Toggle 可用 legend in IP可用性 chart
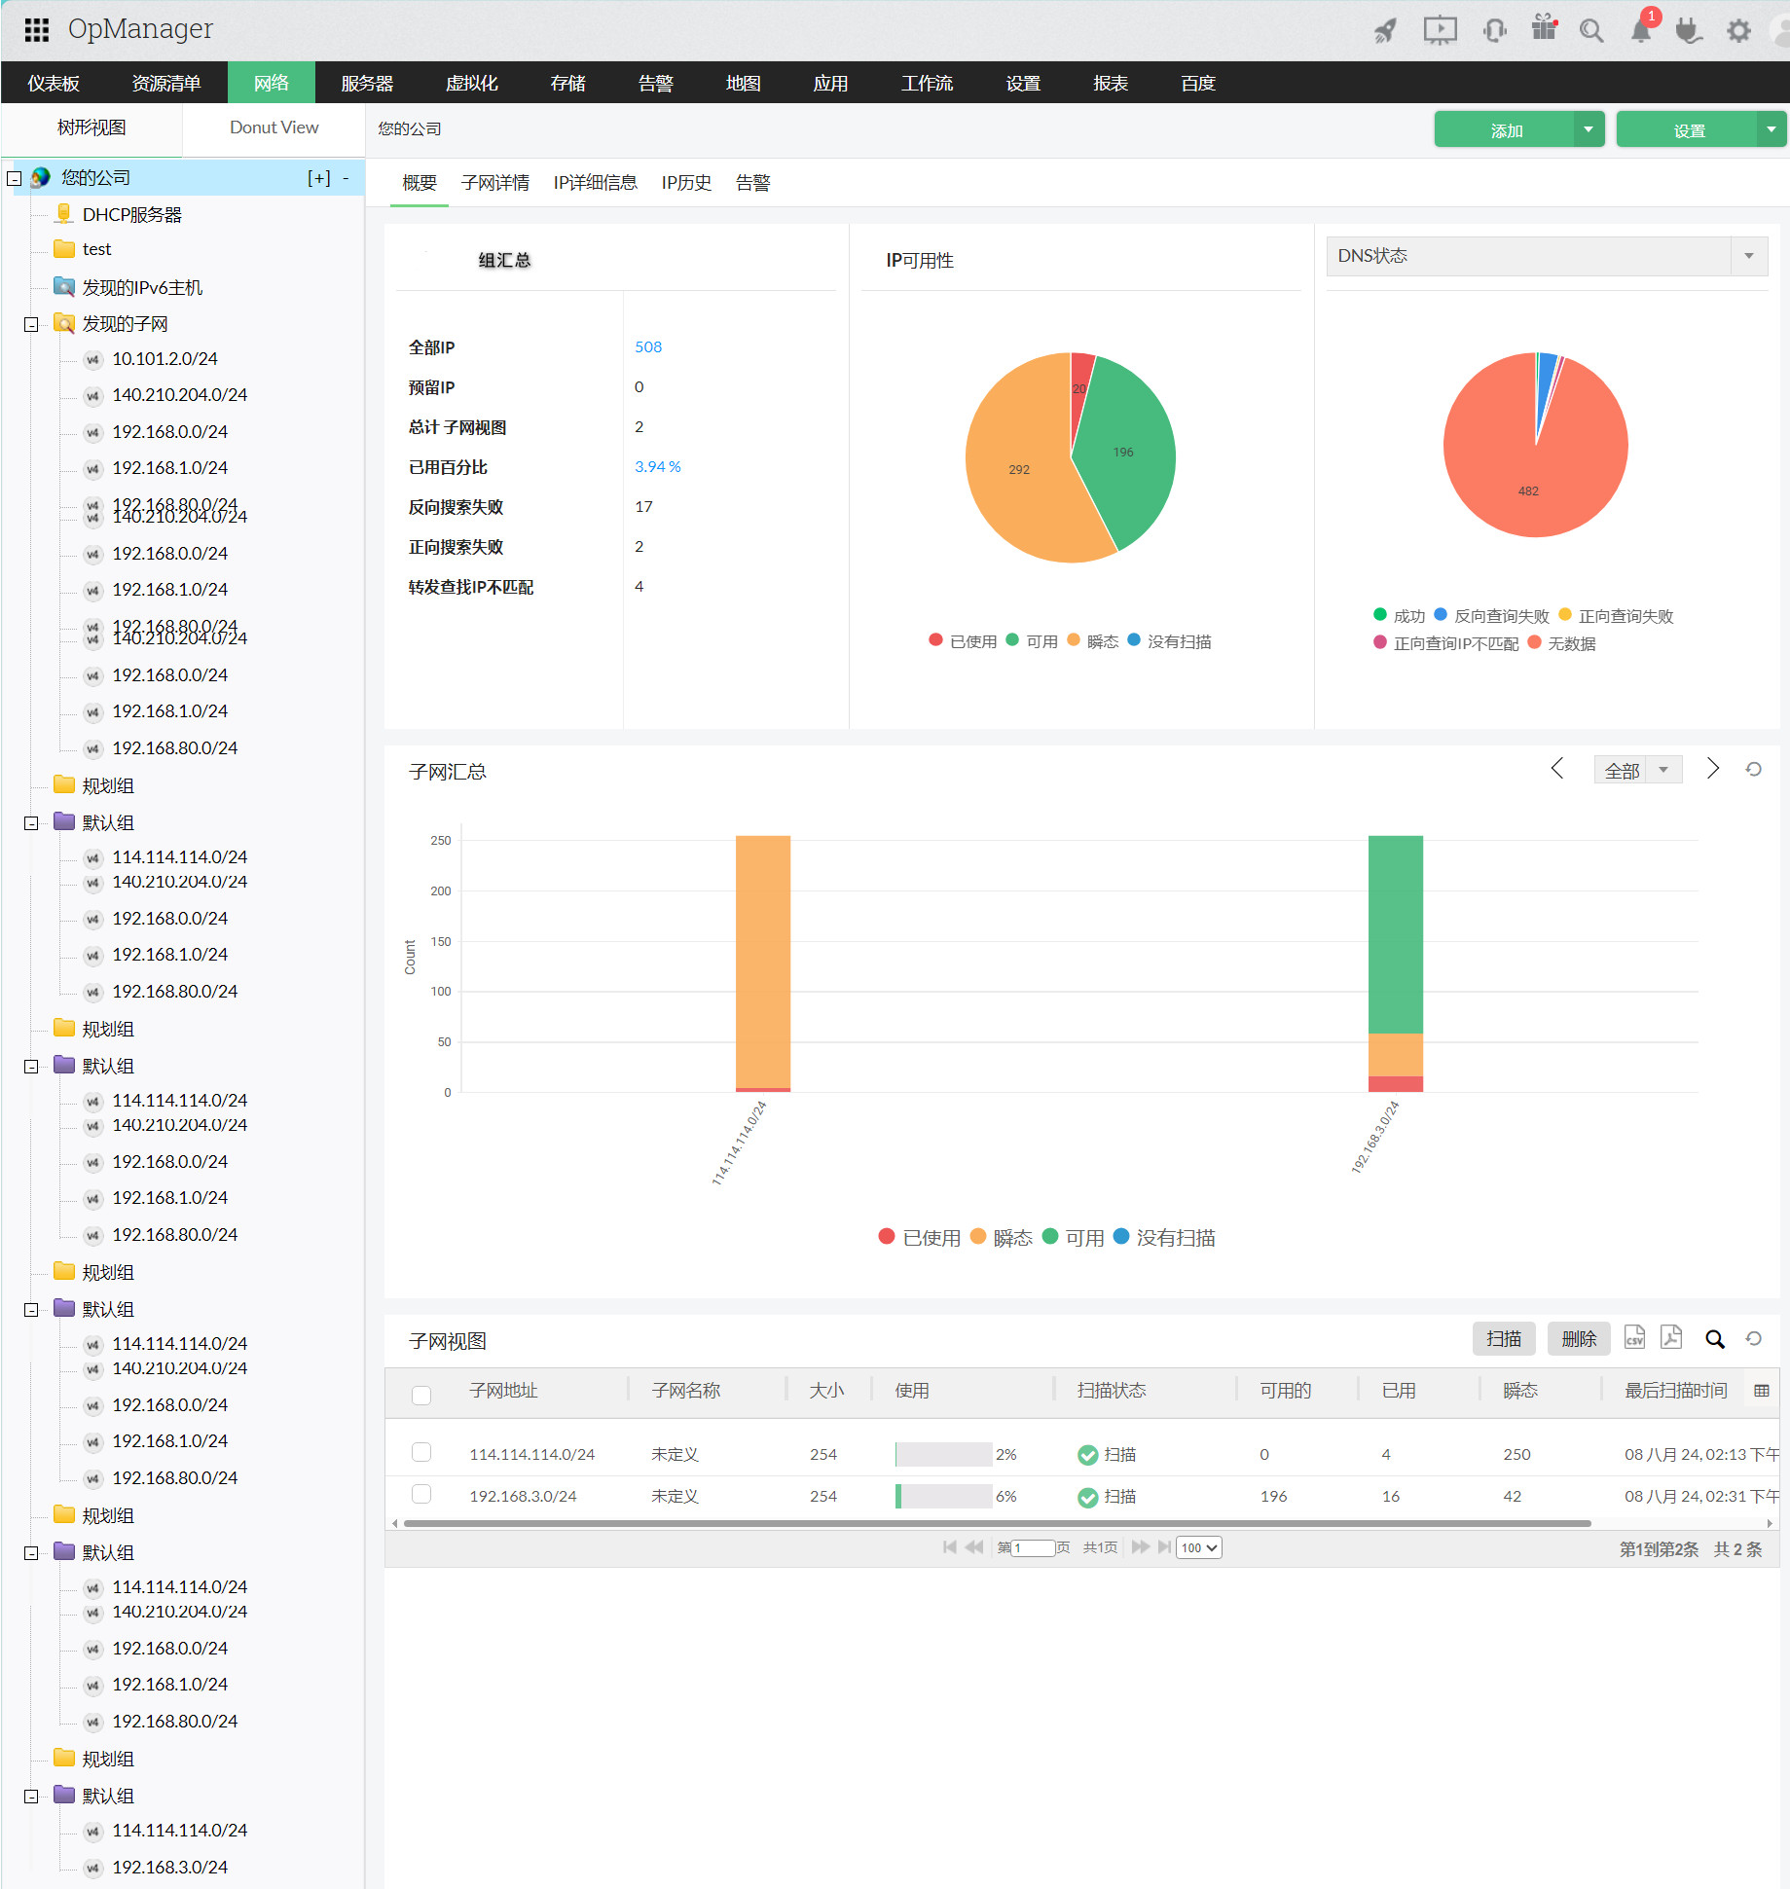The image size is (1790, 1889). 1032,641
